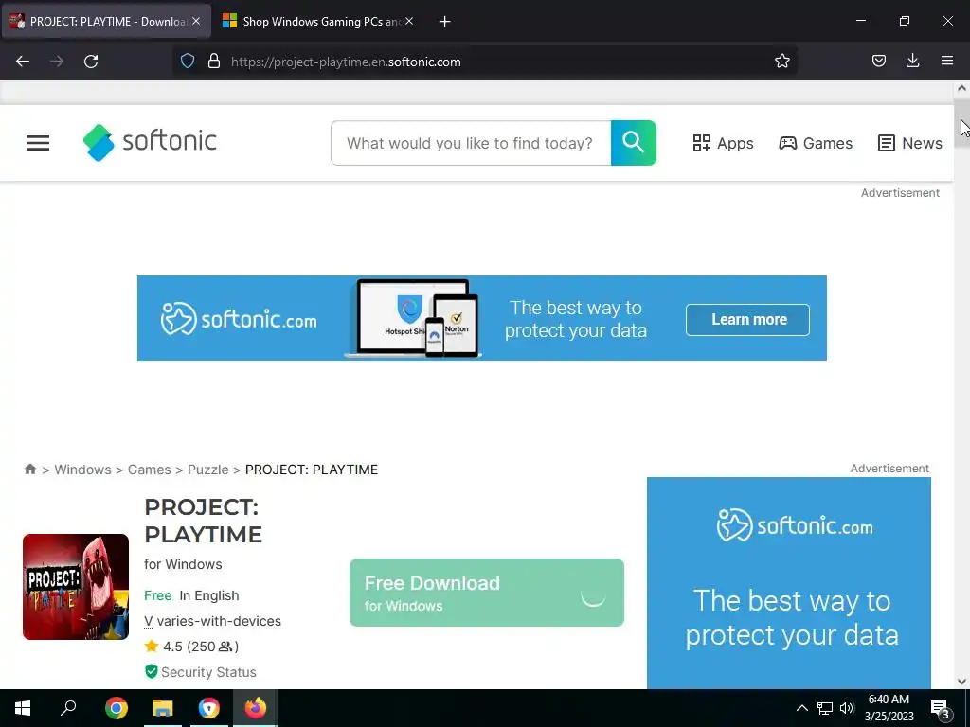
Task: Open File Explorer from the taskbar
Action: point(163,708)
